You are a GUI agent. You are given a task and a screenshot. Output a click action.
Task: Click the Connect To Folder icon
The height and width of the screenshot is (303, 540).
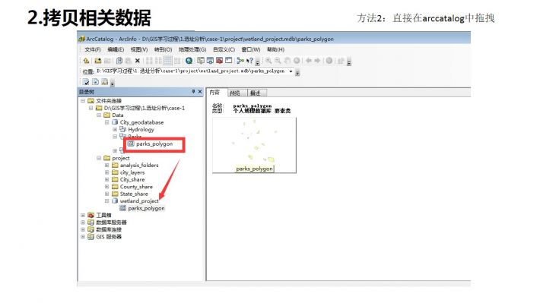tap(98, 61)
